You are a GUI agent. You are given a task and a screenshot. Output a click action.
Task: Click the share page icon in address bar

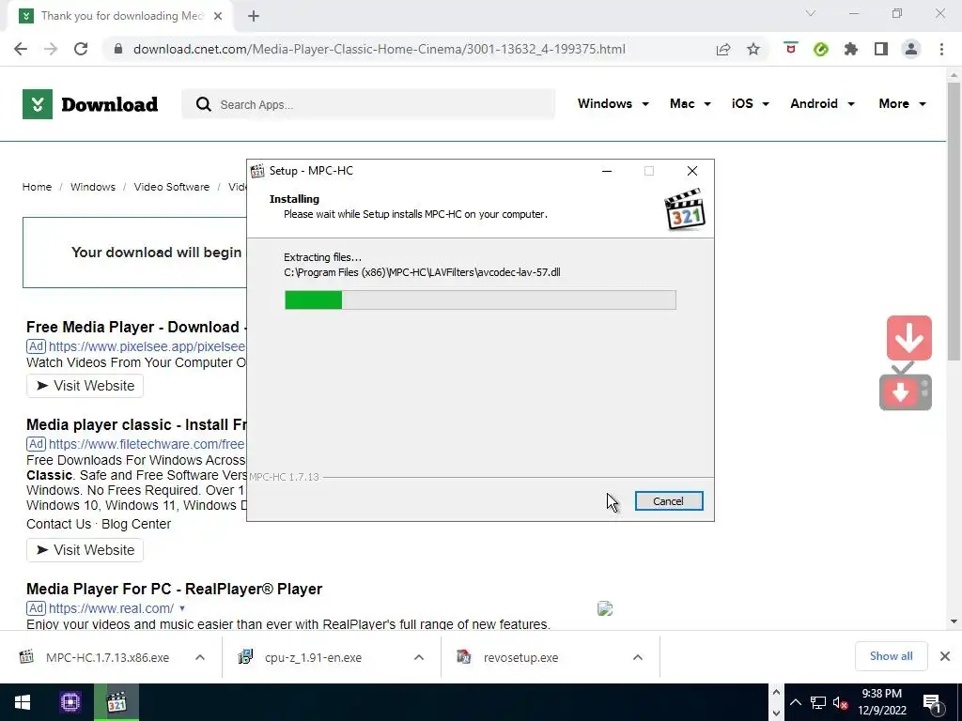pos(723,49)
